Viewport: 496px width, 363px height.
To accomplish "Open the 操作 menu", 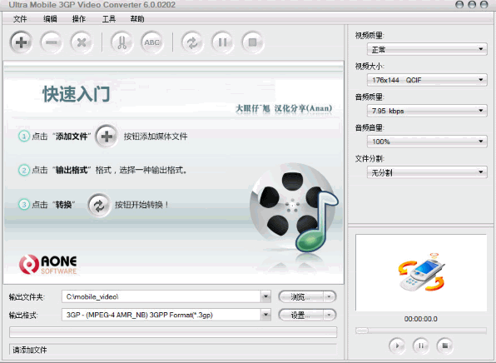I will point(79,19).
